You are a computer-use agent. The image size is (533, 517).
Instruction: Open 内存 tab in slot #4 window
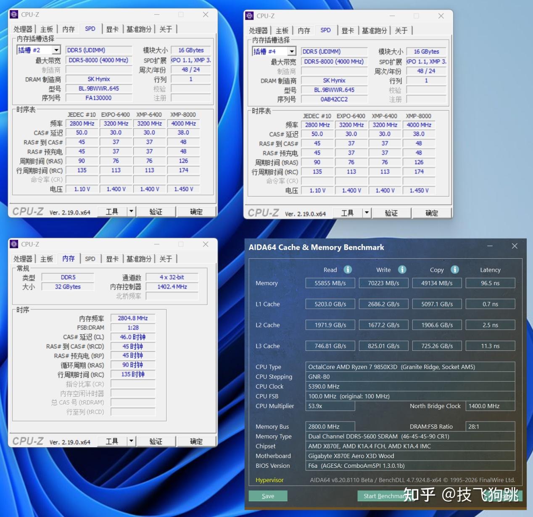[x=304, y=30]
